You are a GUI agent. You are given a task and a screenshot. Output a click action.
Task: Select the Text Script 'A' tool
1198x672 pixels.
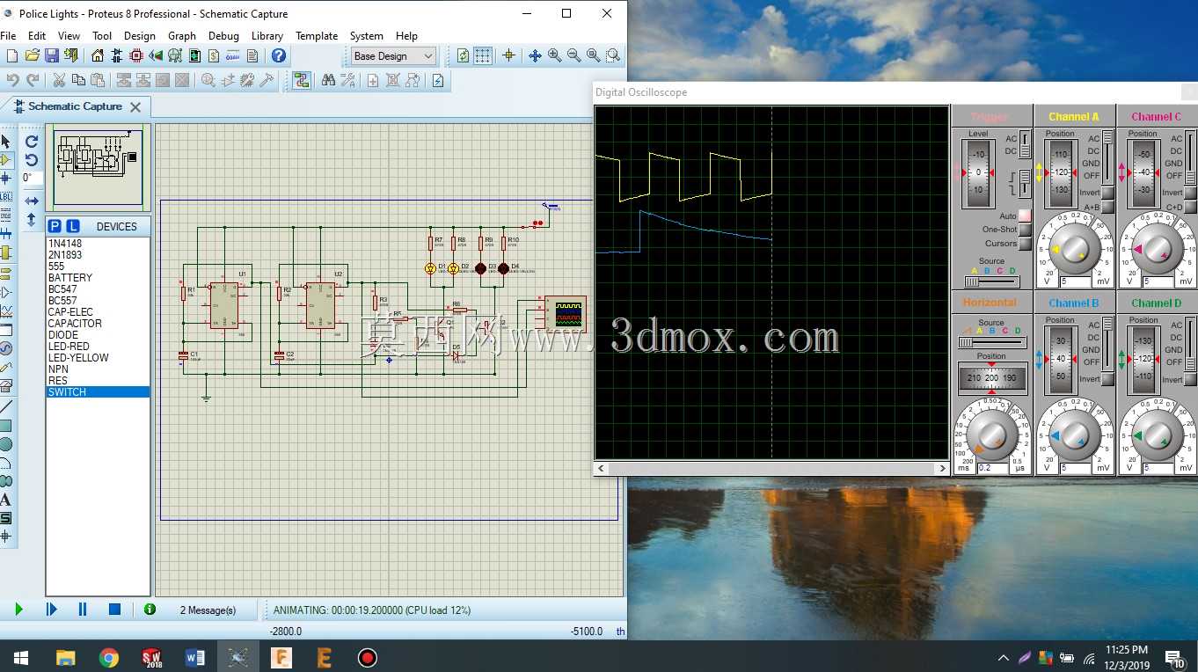(6, 500)
